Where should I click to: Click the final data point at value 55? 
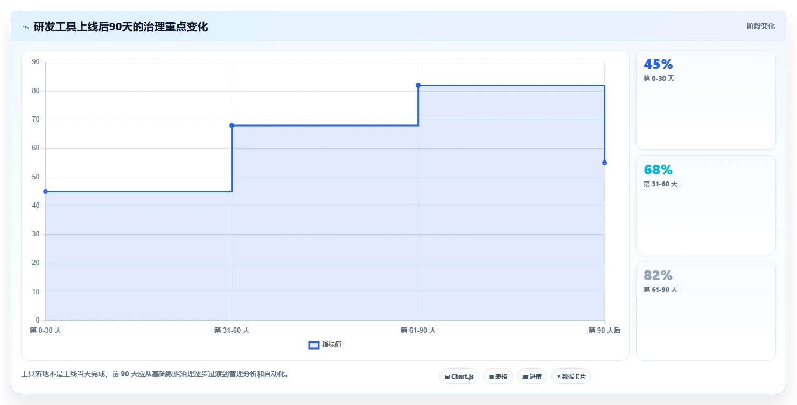pyautogui.click(x=604, y=163)
